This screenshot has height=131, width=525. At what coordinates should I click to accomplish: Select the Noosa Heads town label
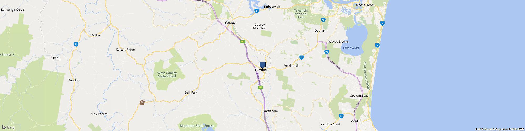[365, 5]
